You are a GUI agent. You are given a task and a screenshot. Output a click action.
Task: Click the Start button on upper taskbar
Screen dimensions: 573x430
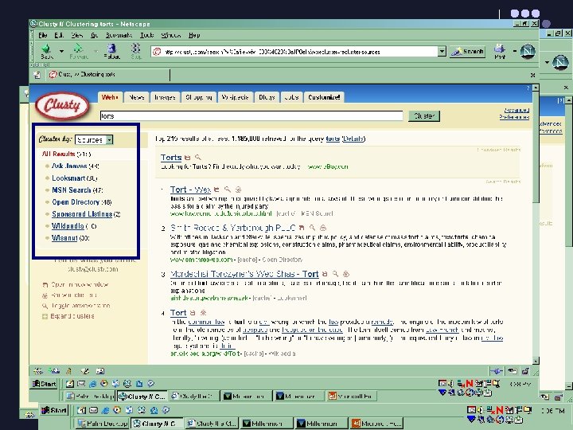pos(45,384)
